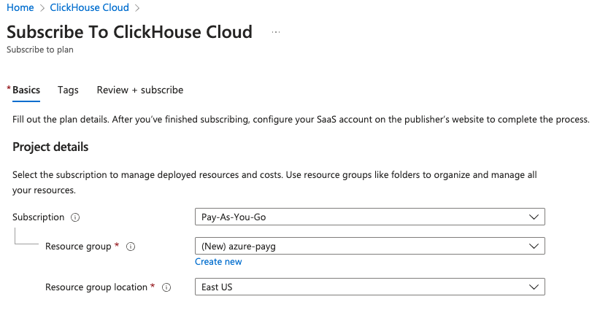Click the info icon beside Resource group
This screenshot has width=600, height=310.
pos(131,247)
